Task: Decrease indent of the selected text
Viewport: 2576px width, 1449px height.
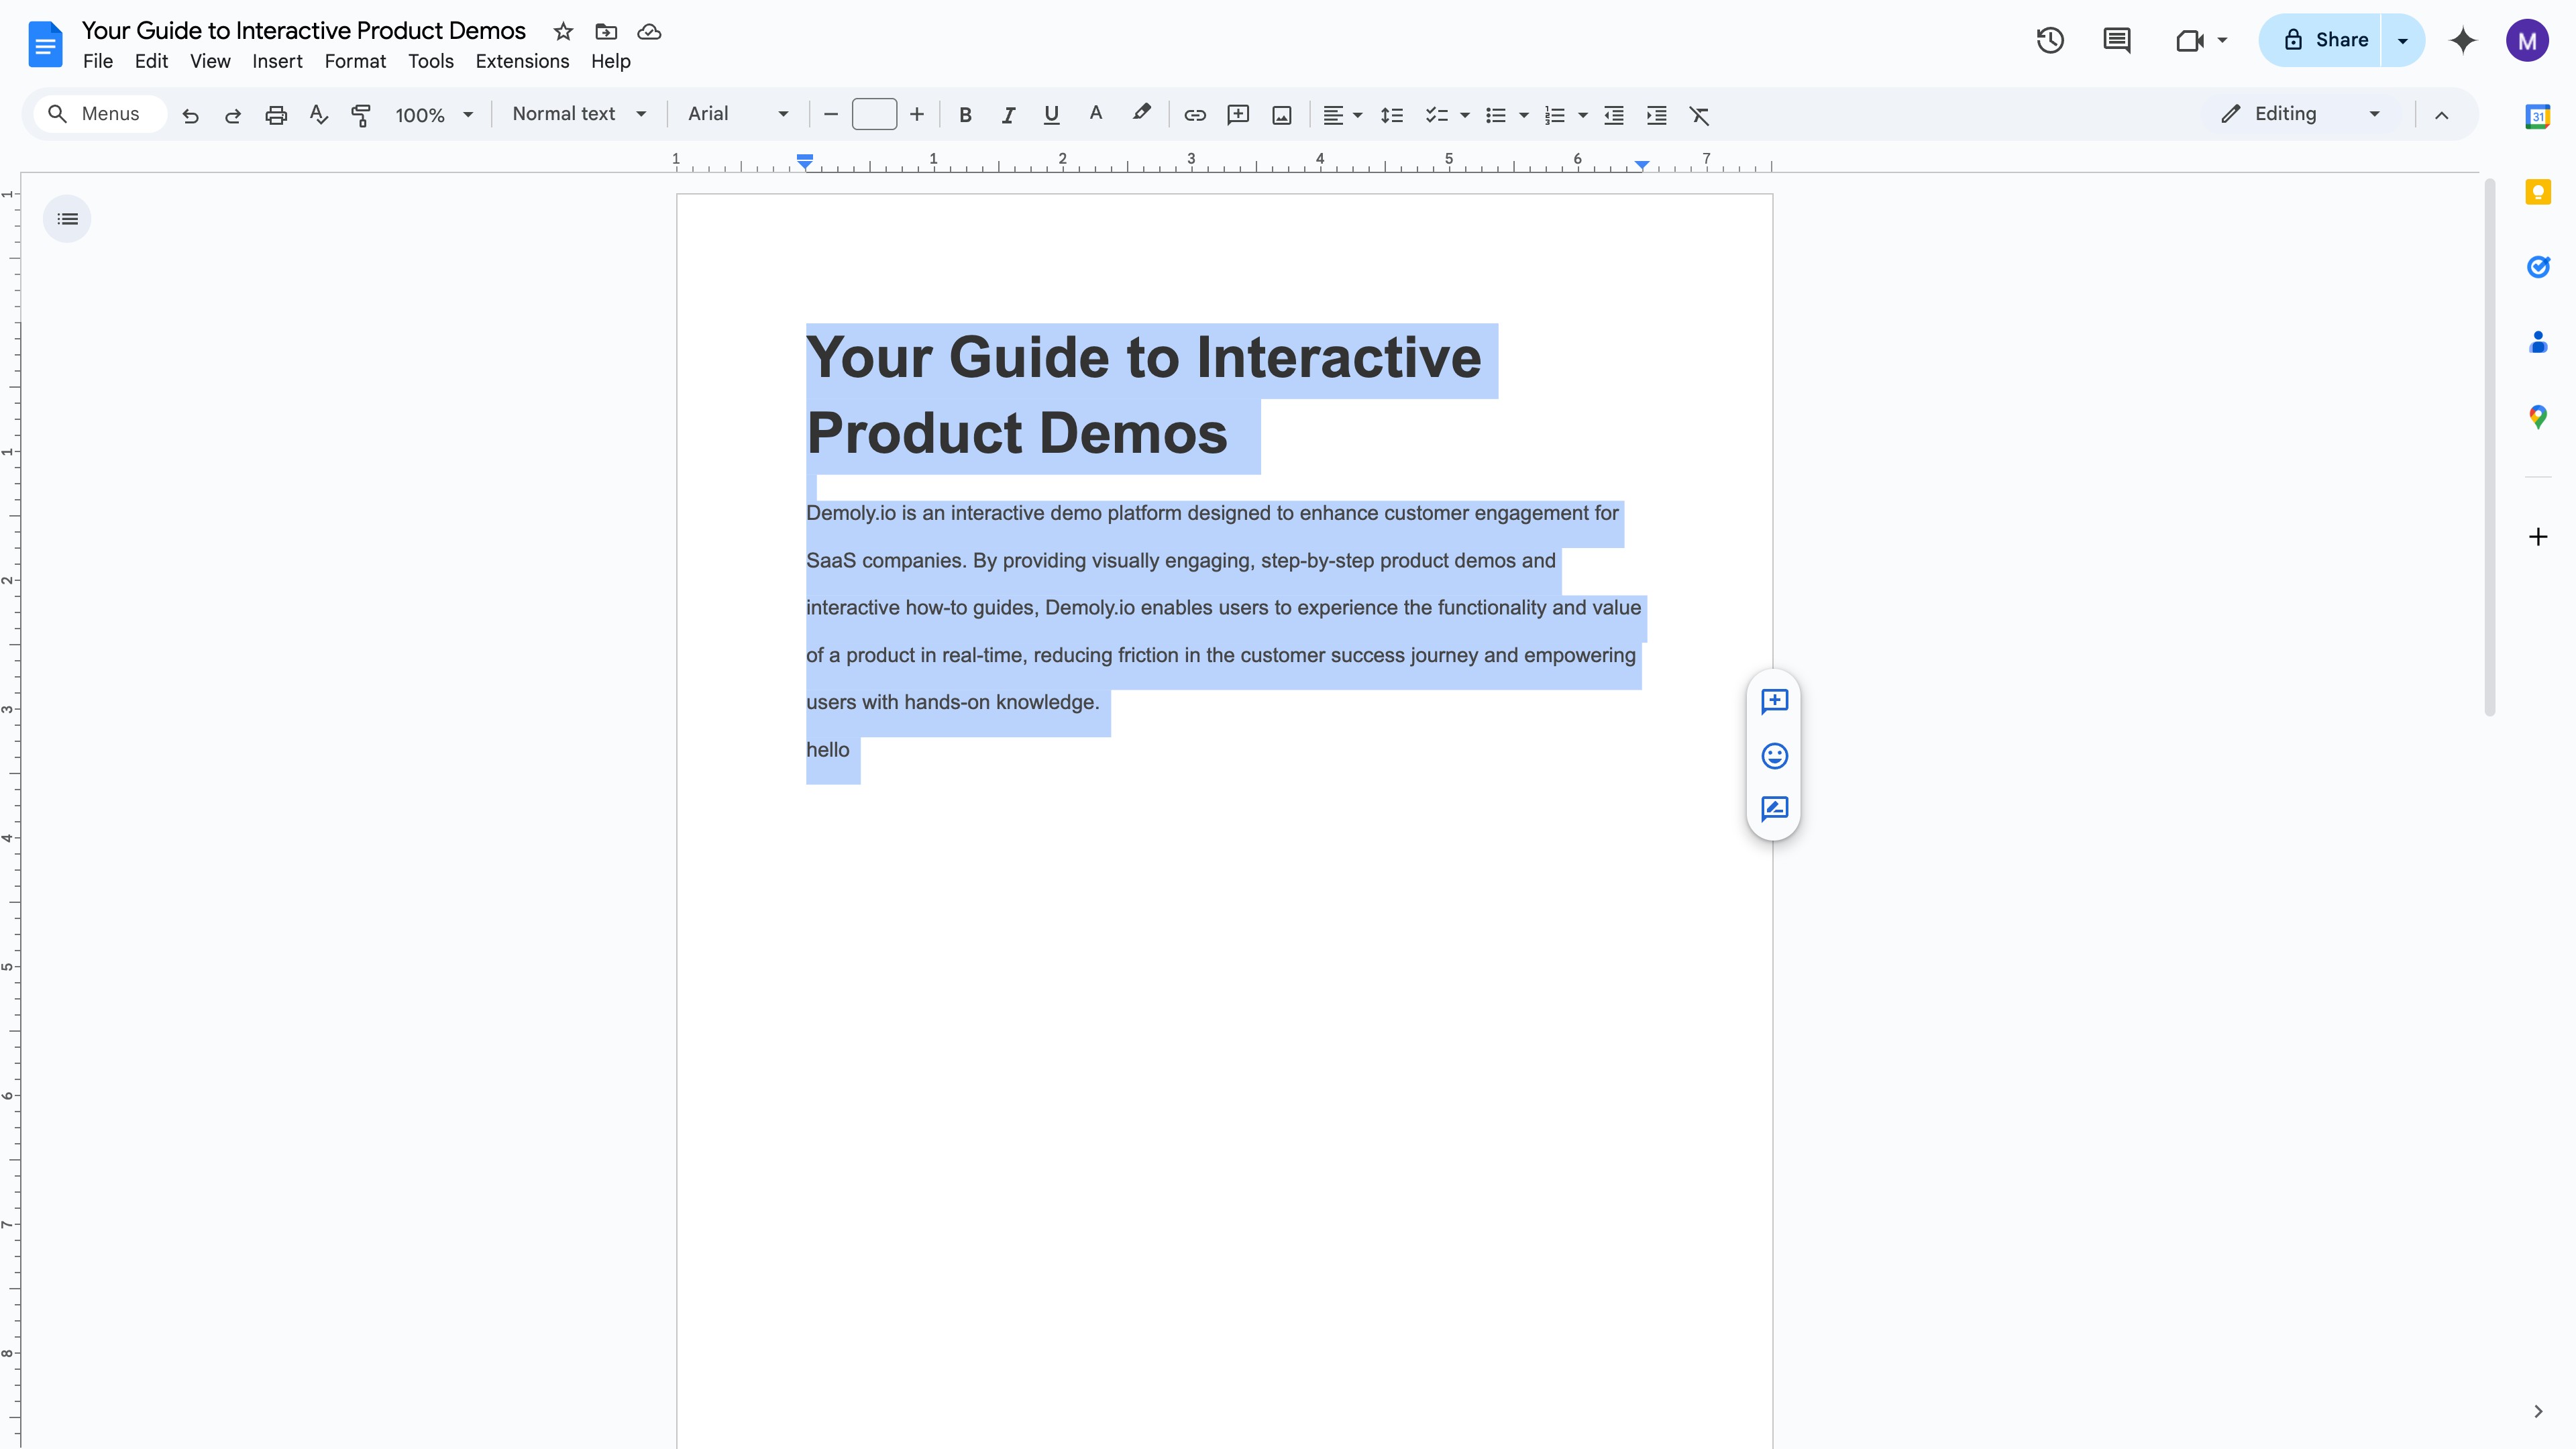Action: pos(1614,116)
